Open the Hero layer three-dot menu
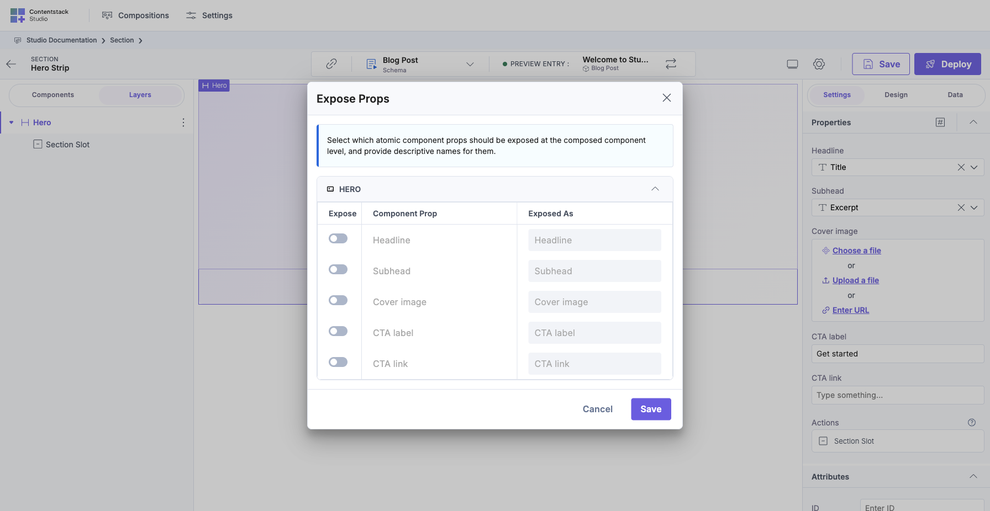 (x=183, y=123)
